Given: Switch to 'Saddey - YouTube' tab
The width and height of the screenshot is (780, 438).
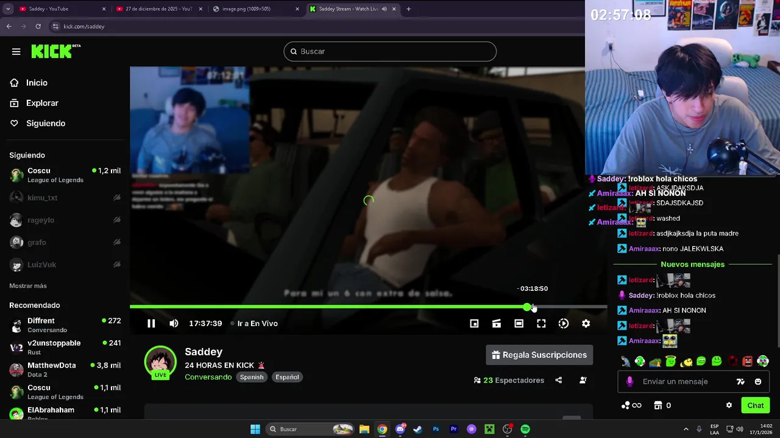Looking at the screenshot, I should click(x=62, y=9).
